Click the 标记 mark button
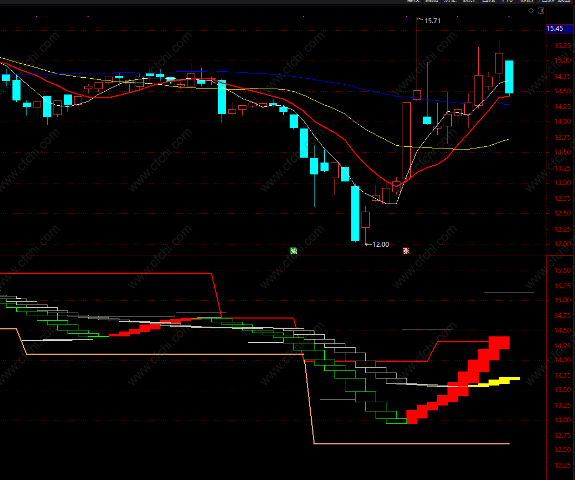This screenshot has width=575, height=480. pyautogui.click(x=526, y=2)
